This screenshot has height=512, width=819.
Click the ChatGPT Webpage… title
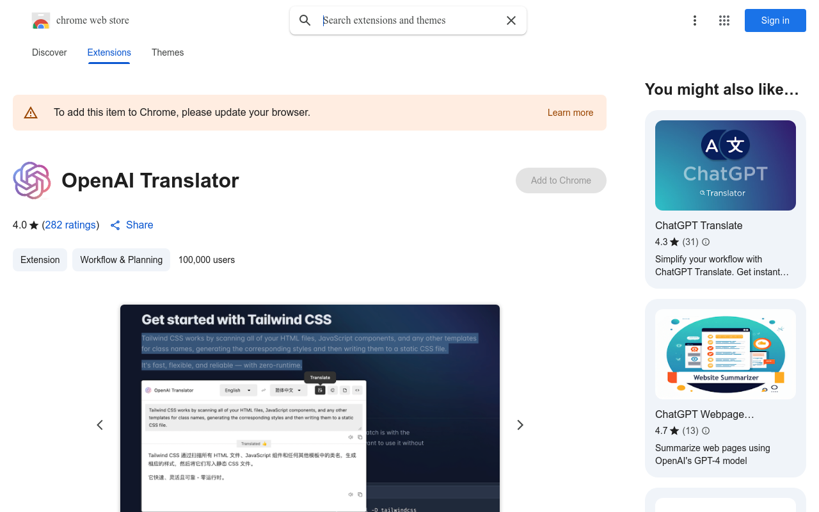click(704, 414)
